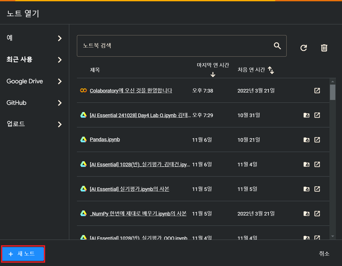Screen dimensions: 342x266
Task: Open Day4 Lab Q notebook in new tab
Action: [317, 115]
